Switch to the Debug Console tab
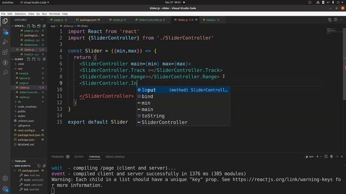 [115, 157]
